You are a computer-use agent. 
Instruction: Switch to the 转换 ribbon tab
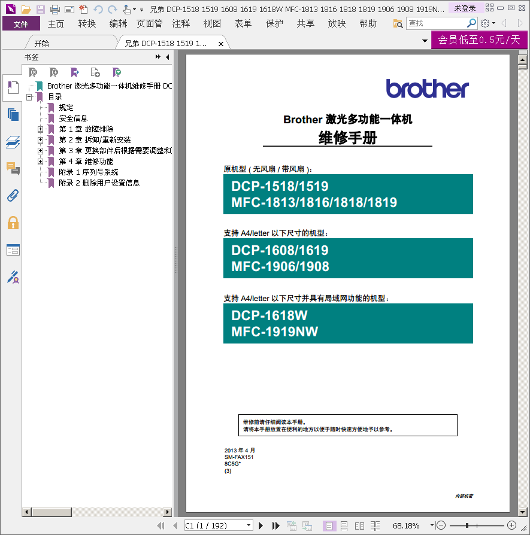(87, 24)
